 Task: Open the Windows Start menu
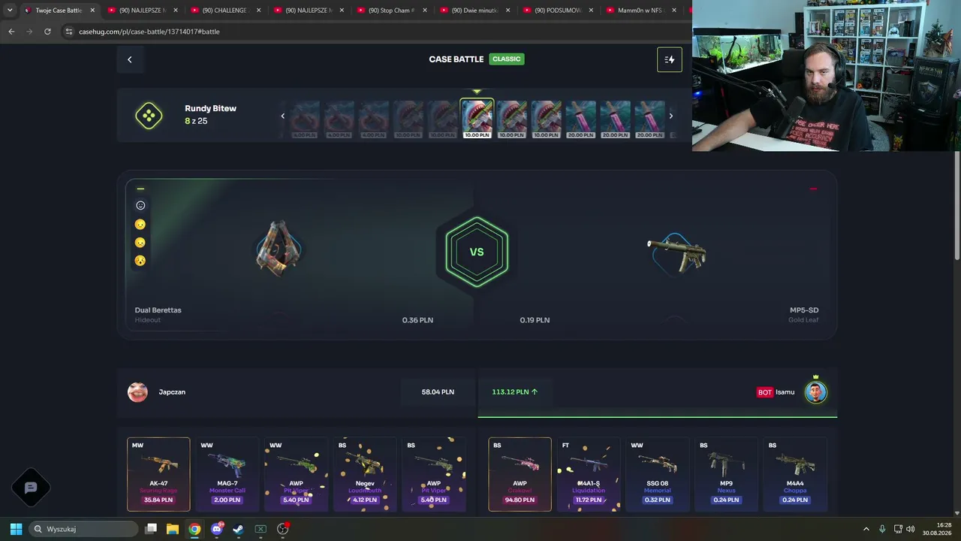coord(16,529)
